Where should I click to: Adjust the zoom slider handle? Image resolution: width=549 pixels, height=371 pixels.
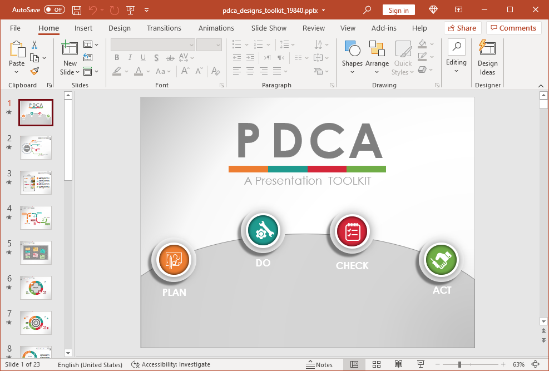click(459, 364)
